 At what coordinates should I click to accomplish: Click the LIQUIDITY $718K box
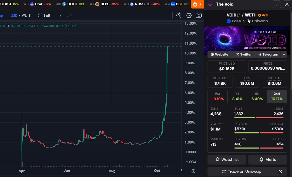[220, 81]
